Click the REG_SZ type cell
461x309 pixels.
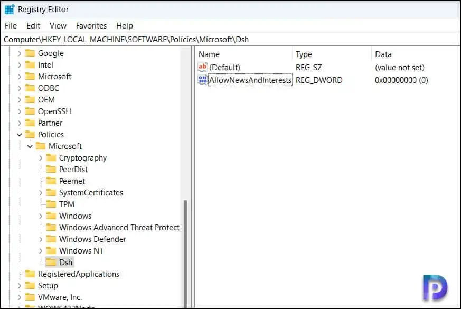[x=309, y=68]
